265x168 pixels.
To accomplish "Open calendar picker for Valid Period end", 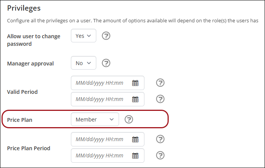I will [135, 99].
